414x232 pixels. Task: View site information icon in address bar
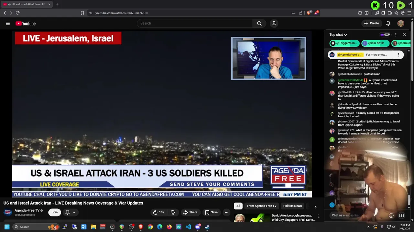pyautogui.click(x=91, y=13)
